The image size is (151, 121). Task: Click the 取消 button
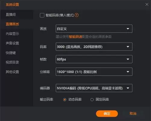[133, 113]
